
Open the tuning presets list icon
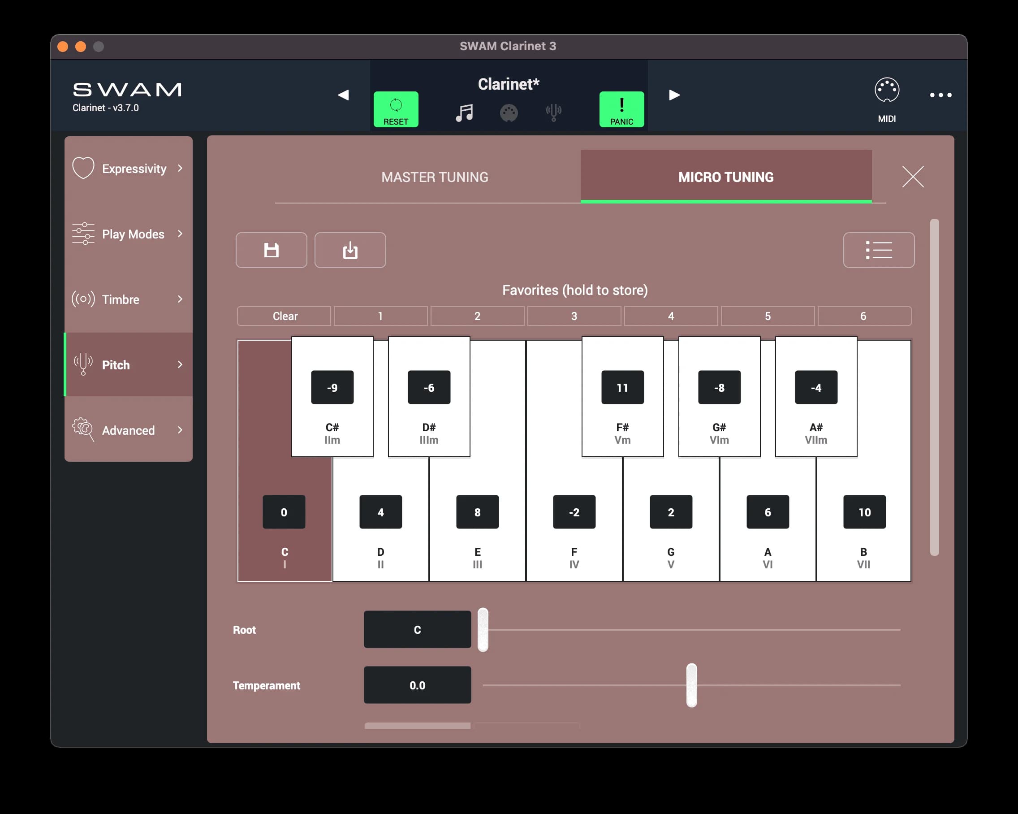878,250
